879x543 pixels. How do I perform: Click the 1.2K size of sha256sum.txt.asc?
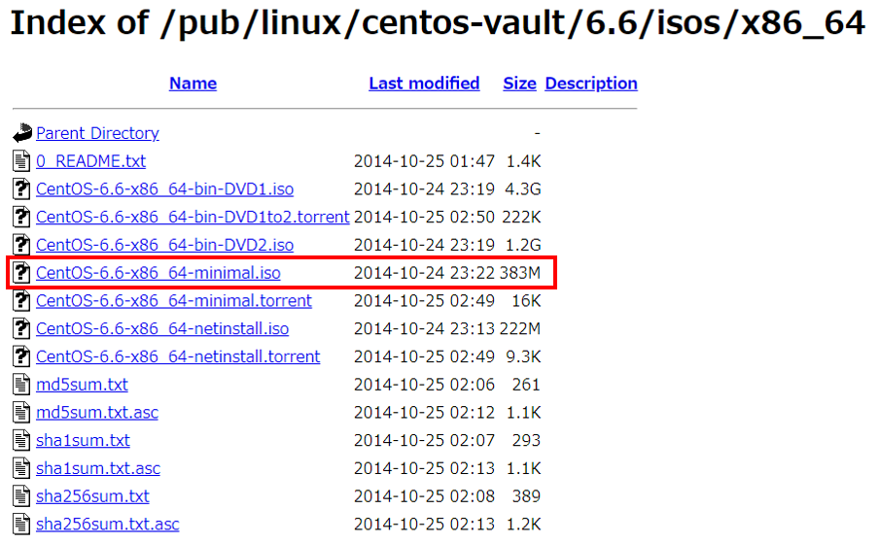coord(523,526)
